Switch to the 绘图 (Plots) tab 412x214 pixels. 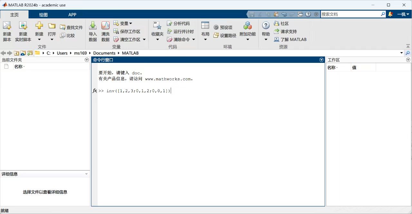(x=43, y=15)
